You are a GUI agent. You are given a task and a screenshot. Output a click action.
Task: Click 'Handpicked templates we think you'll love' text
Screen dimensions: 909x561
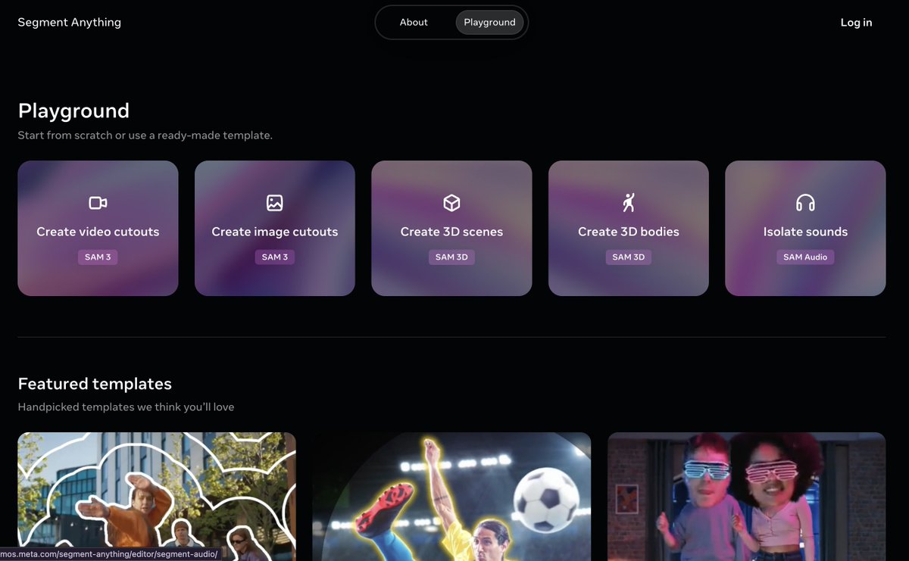(126, 407)
